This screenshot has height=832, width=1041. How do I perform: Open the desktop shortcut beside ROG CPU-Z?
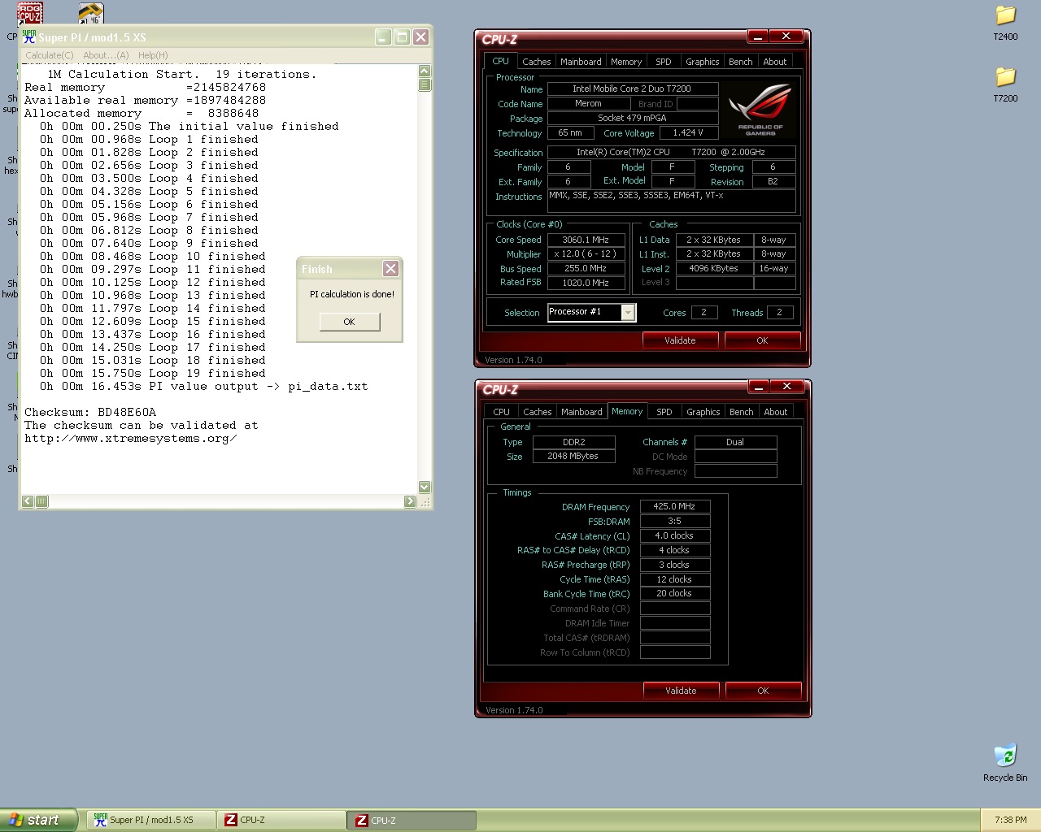point(90,13)
